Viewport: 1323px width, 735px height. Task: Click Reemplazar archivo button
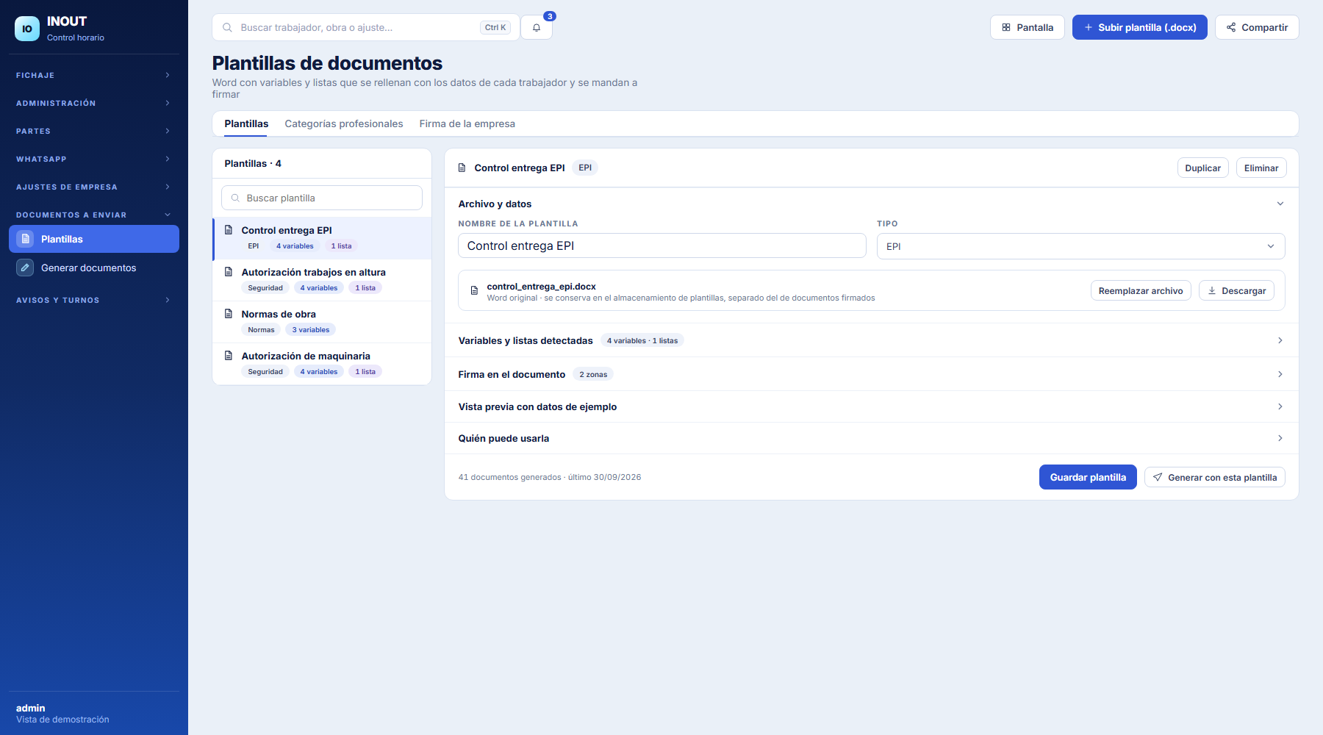click(1141, 291)
